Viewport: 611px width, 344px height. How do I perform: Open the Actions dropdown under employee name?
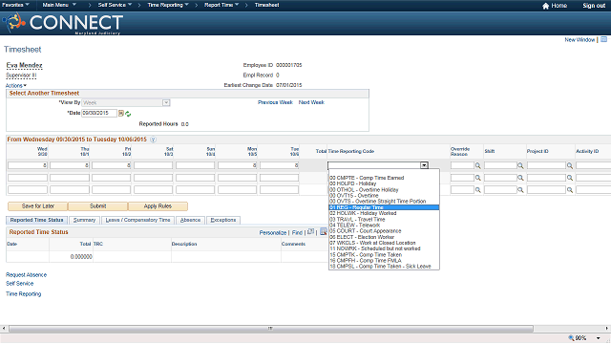[16, 85]
